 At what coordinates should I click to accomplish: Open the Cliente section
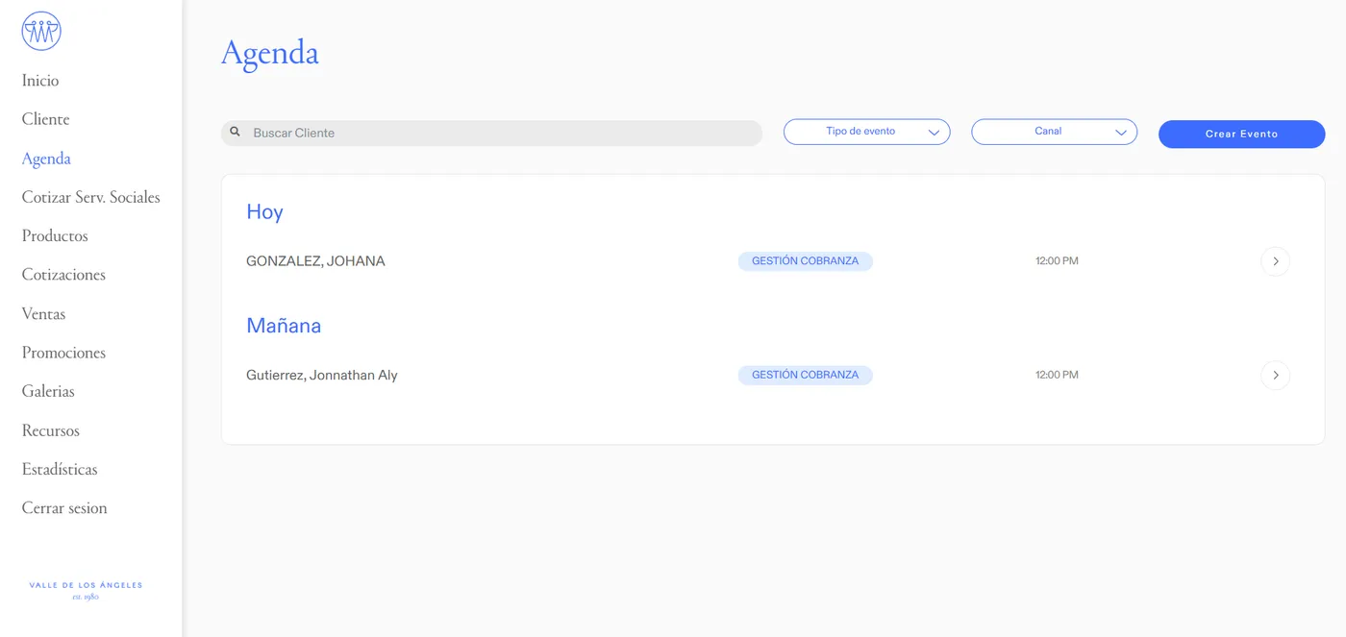(x=45, y=119)
